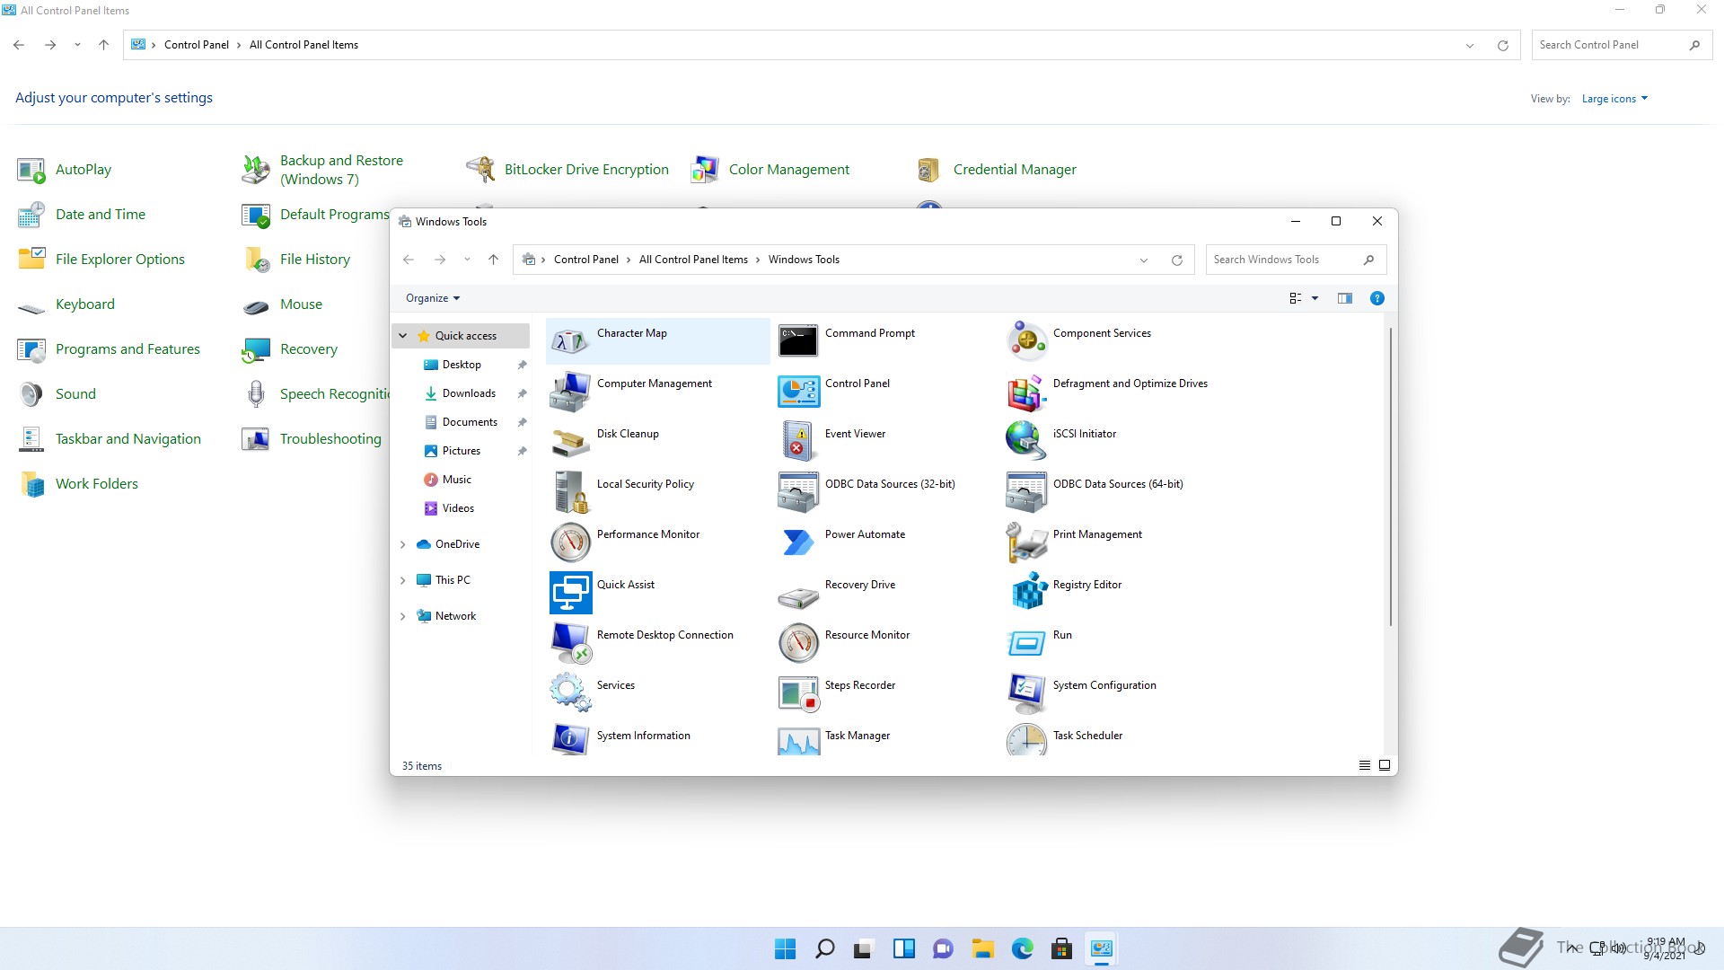Screen dimensions: 1724x970
Task: Open Component Services icon
Action: click(x=1026, y=341)
